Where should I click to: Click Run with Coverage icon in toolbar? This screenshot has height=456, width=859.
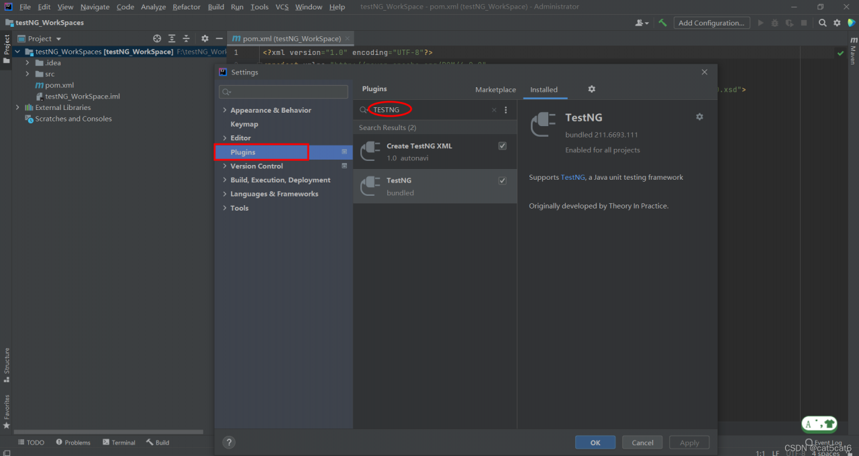pos(790,23)
